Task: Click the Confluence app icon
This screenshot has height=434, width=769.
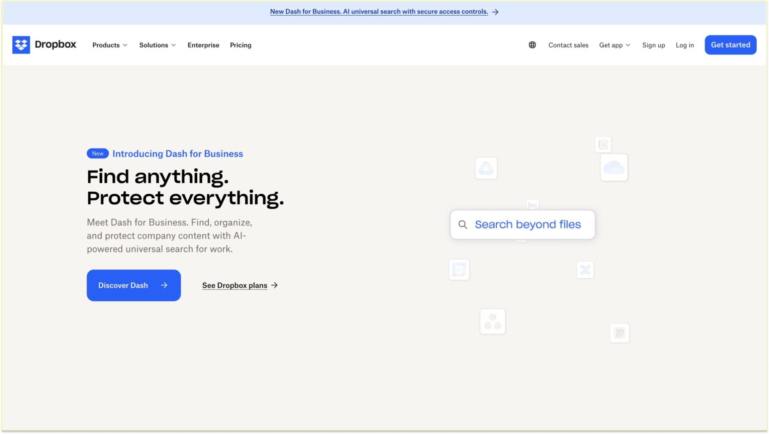Action: coord(585,270)
